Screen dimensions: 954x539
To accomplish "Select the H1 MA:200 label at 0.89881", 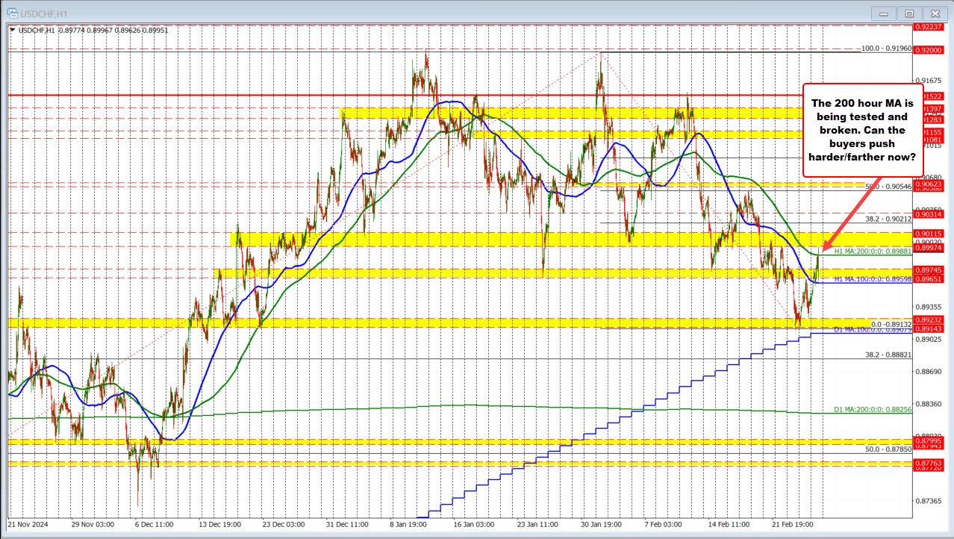I will [x=870, y=252].
